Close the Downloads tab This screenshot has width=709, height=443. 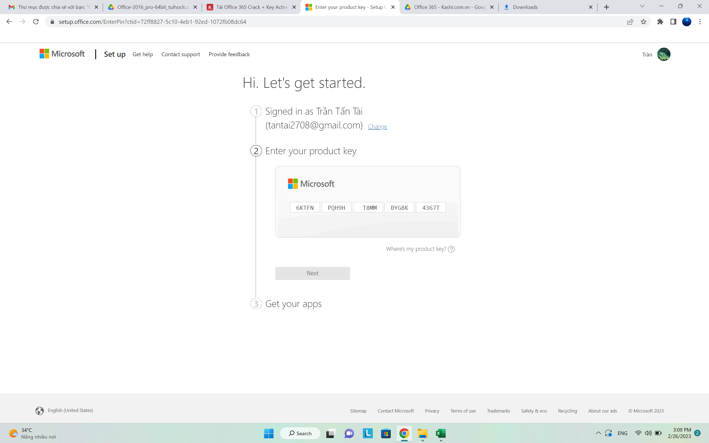(591, 7)
